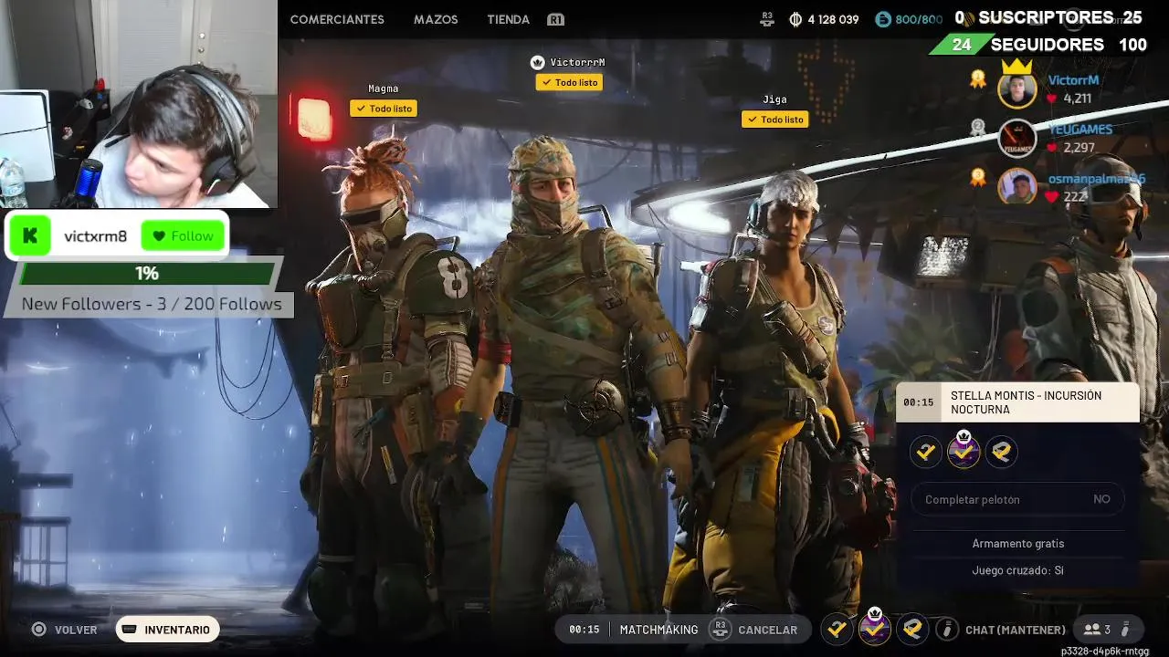This screenshot has width=1169, height=657.
Task: Click the 00:15 timer in the map panel
Action: pyautogui.click(x=918, y=402)
